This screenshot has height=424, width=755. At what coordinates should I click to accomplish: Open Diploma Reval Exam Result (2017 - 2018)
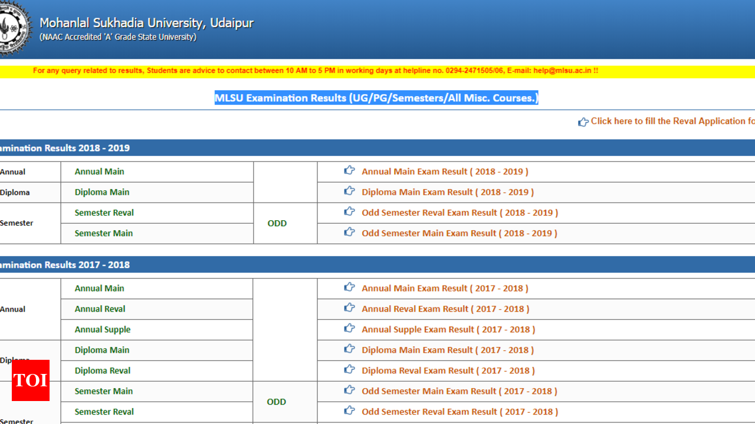tap(448, 370)
